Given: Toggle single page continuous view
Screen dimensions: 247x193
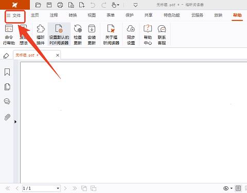Looking at the screenshot, I should (238, 188).
